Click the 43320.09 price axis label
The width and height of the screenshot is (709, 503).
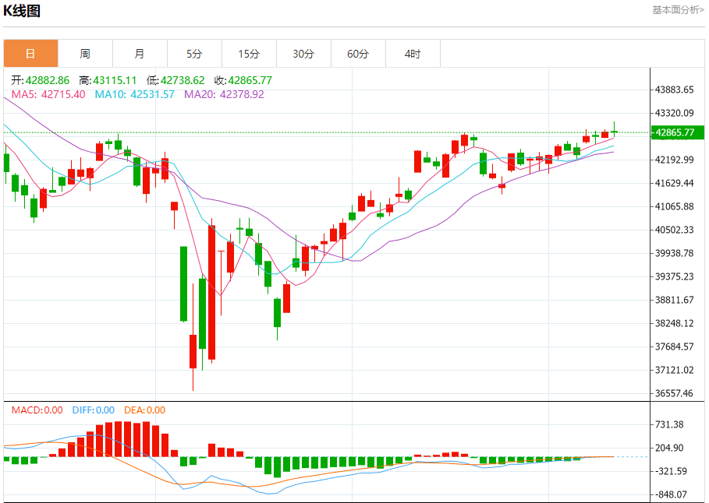click(674, 113)
